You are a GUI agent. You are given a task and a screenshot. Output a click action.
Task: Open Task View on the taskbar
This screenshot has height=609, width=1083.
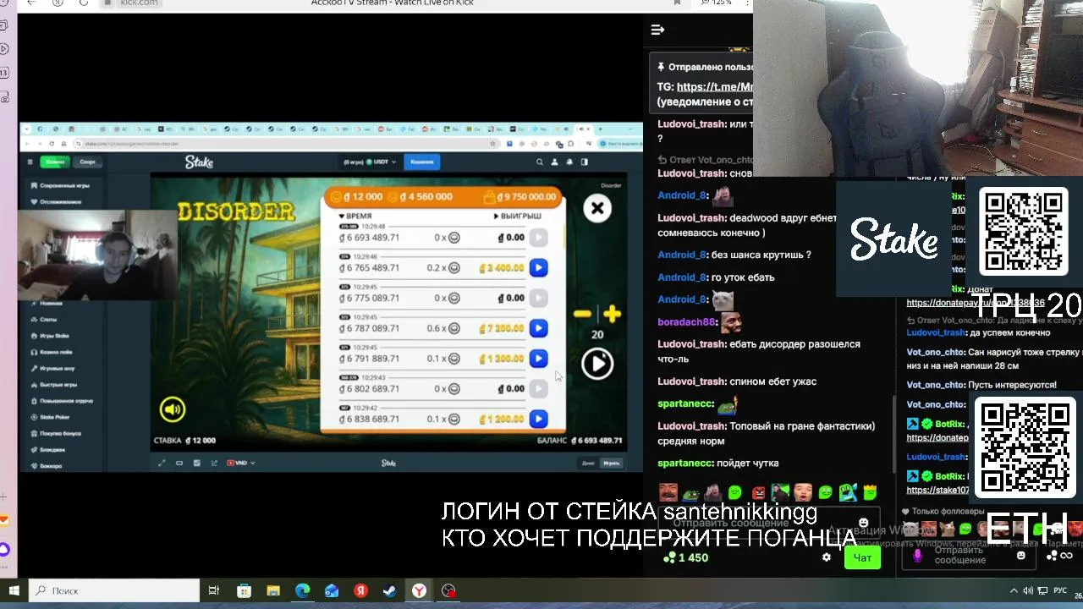point(214,590)
